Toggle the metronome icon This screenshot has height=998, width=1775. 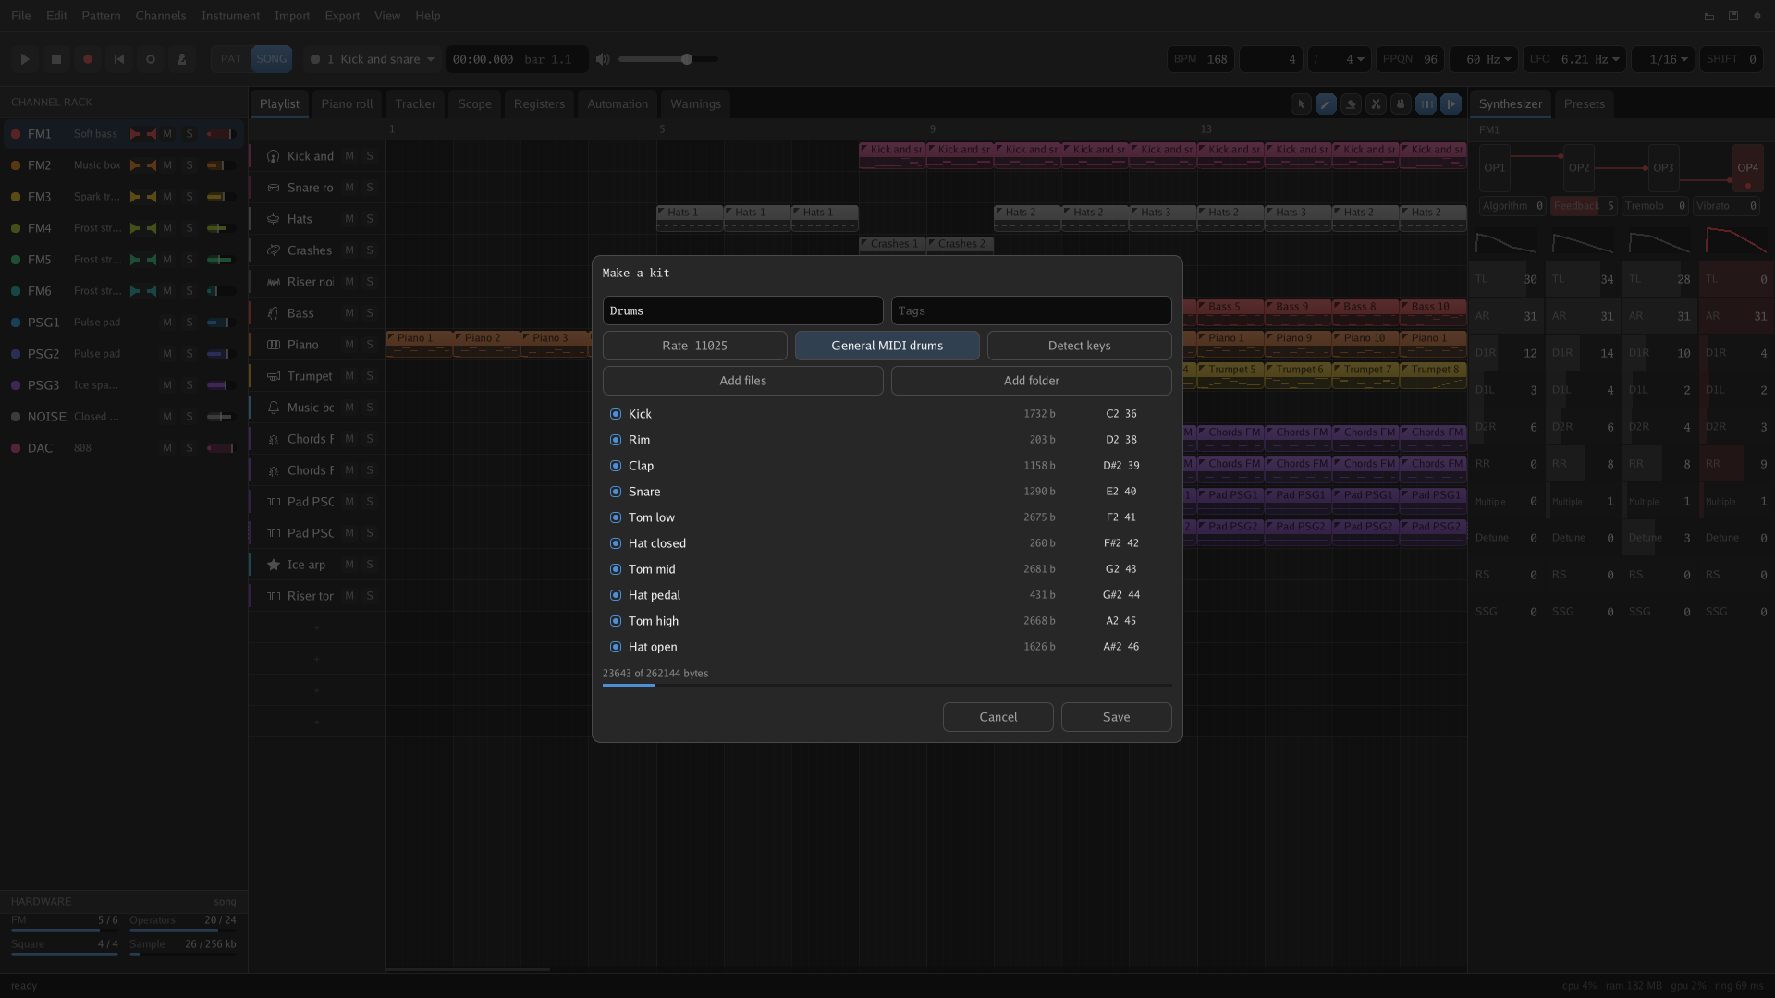coord(182,59)
